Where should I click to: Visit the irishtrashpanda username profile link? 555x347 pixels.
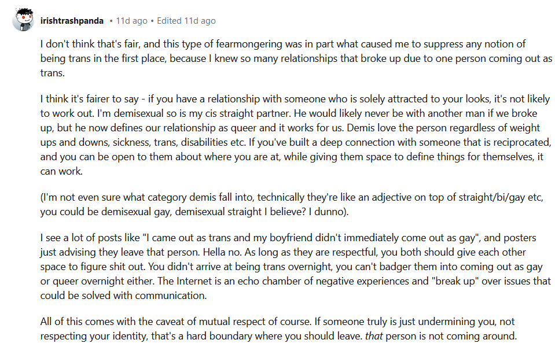[72, 21]
